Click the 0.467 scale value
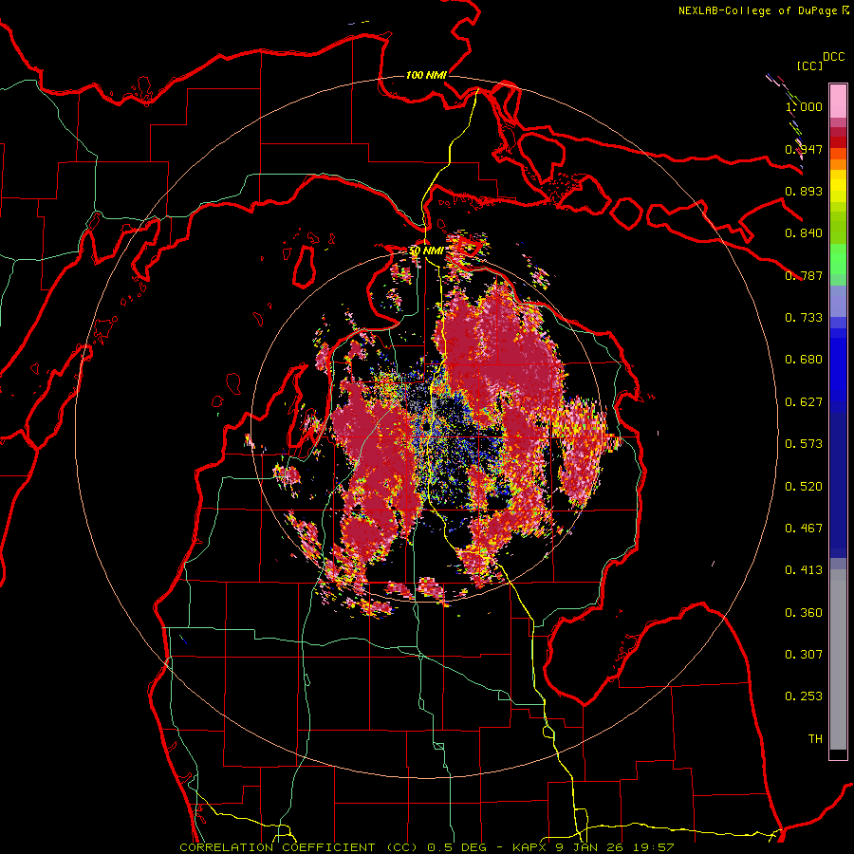The image size is (854, 854). tap(804, 529)
